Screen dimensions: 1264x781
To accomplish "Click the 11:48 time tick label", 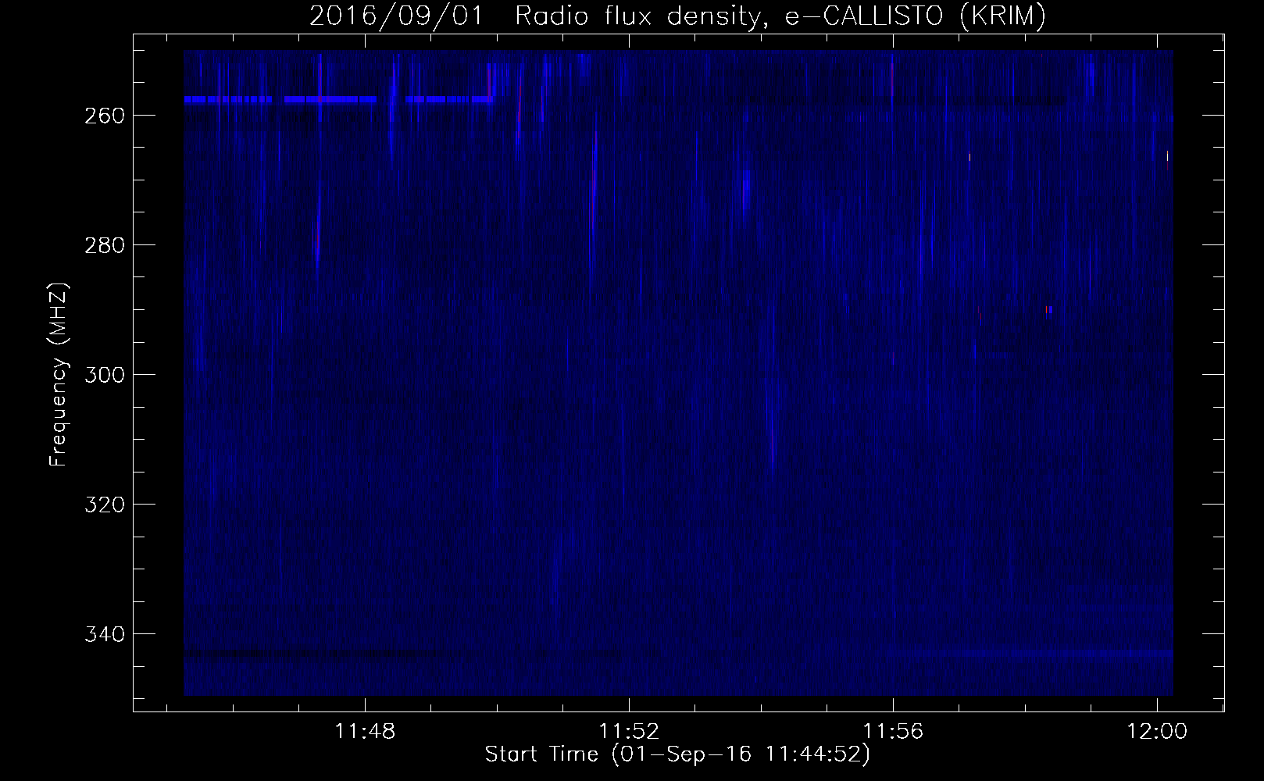I will pyautogui.click(x=365, y=732).
